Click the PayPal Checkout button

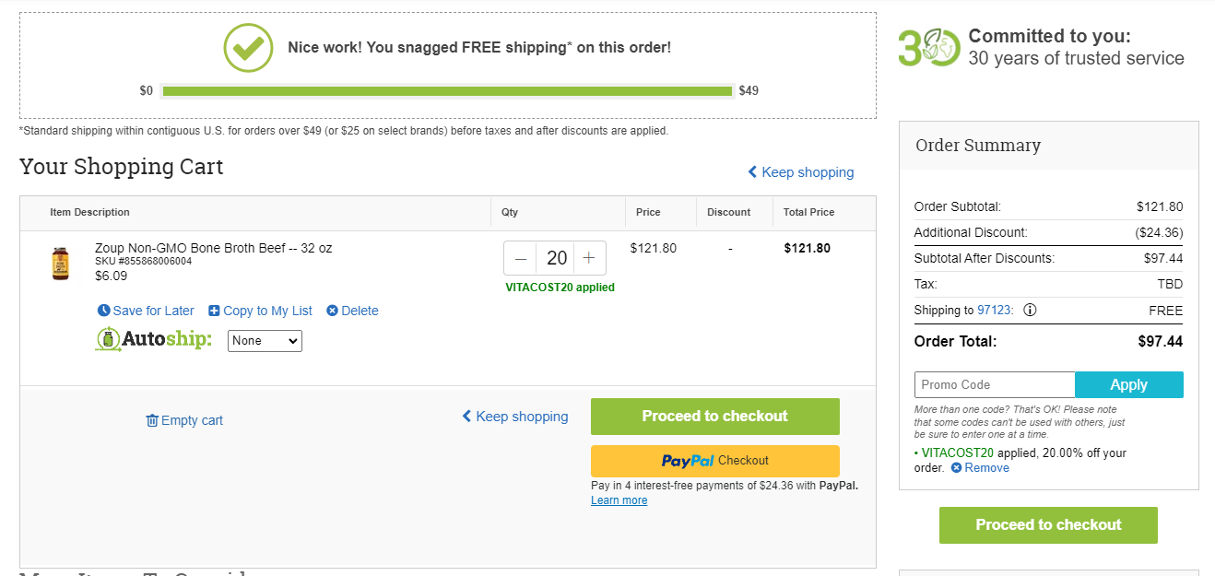pyautogui.click(x=714, y=461)
